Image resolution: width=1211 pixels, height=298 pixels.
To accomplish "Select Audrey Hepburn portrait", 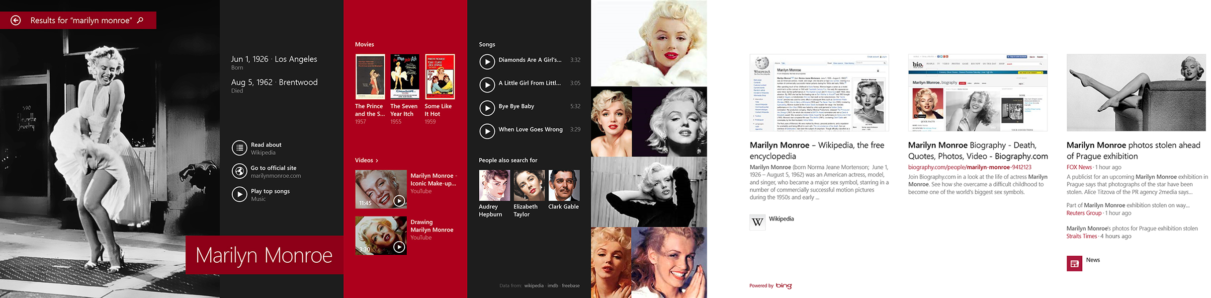I will (x=494, y=185).
